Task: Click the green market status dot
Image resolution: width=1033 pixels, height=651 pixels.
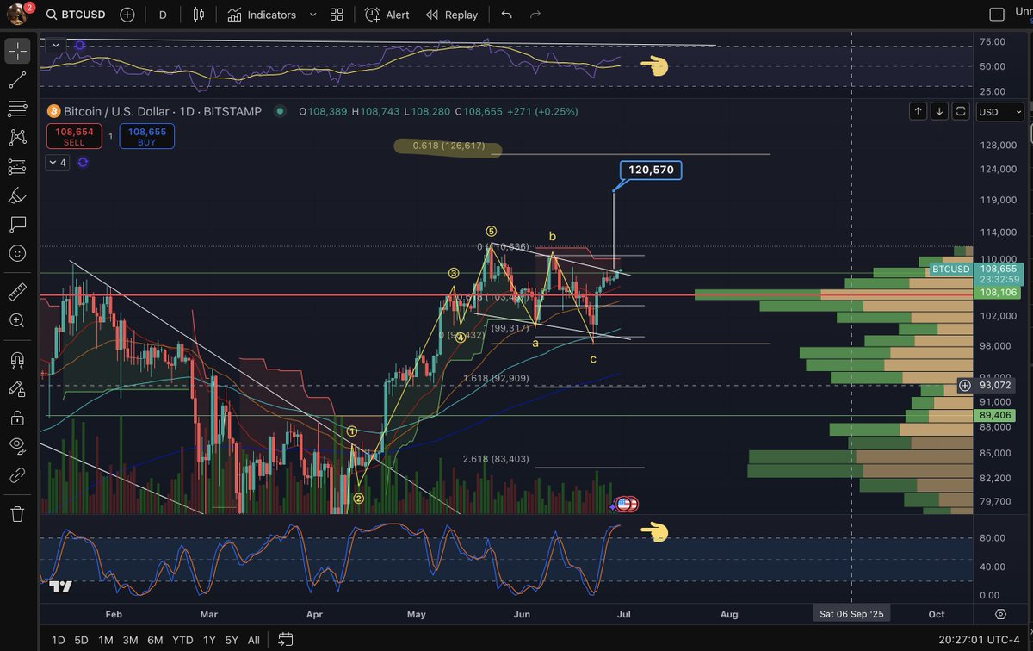Action: (x=280, y=111)
